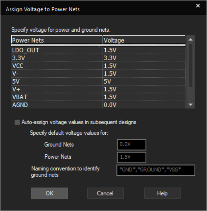Close the Assign Voltage dialog
Screen dimensions: 207x211
198,5
